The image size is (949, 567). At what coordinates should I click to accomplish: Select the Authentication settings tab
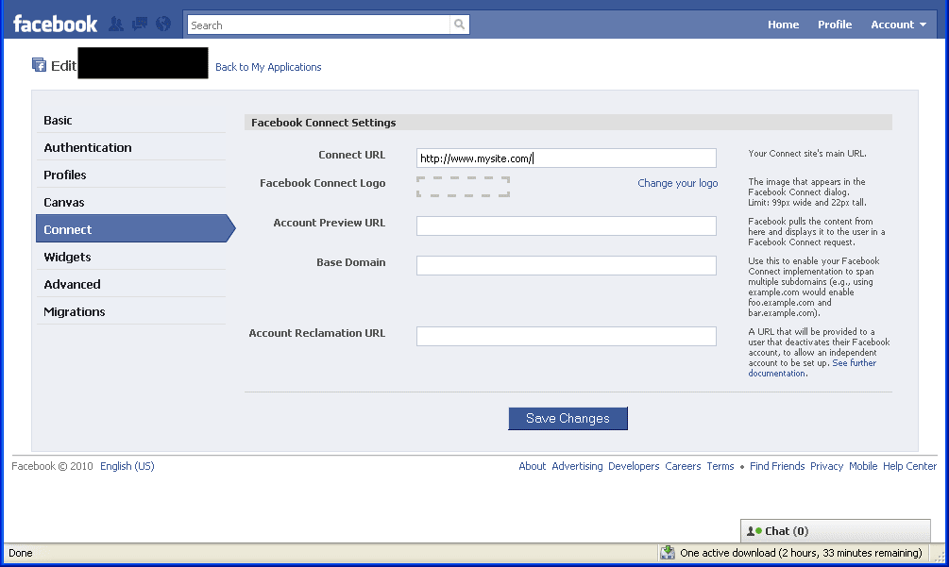(130, 147)
